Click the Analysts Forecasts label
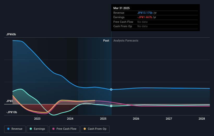Image resolution: width=214 pixels, height=136 pixels. pyautogui.click(x=126, y=41)
